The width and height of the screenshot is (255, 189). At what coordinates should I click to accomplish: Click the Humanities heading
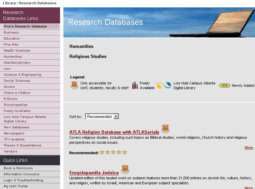click(x=81, y=47)
